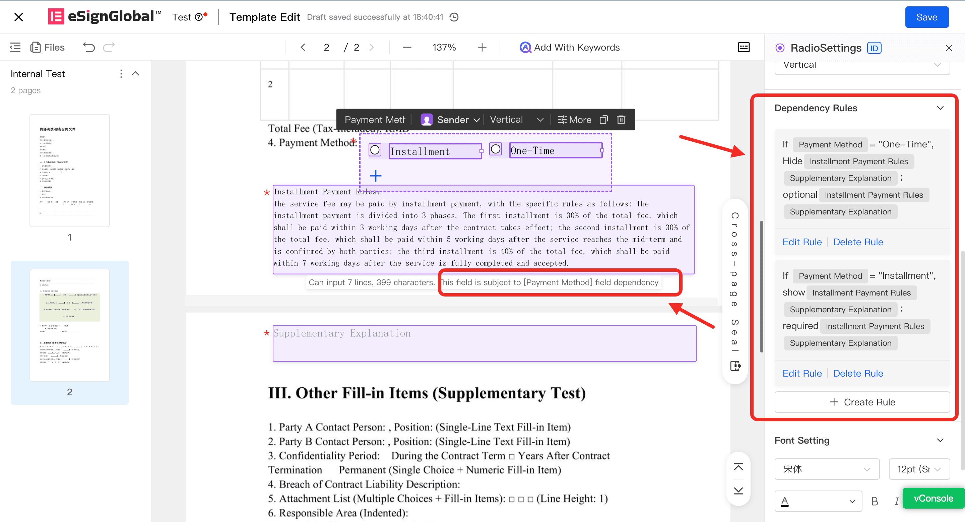Viewport: 965px width, 522px height.
Task: Open the 12pt font size dropdown
Action: (919, 469)
